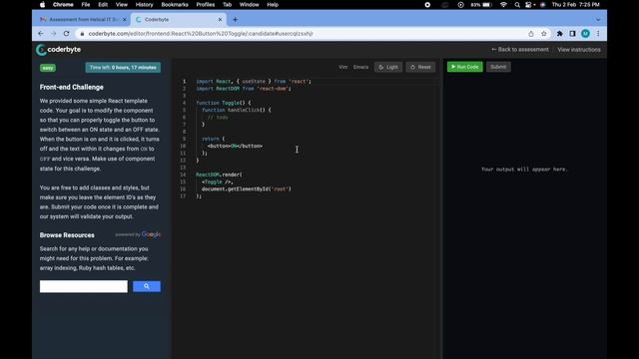The image size is (639, 359).
Task: Click the 'easy' difficulty badge
Action: [48, 68]
